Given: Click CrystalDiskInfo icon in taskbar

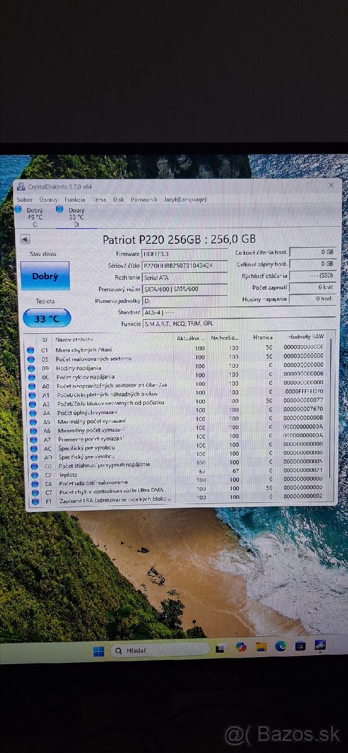Looking at the screenshot, I should point(320,644).
